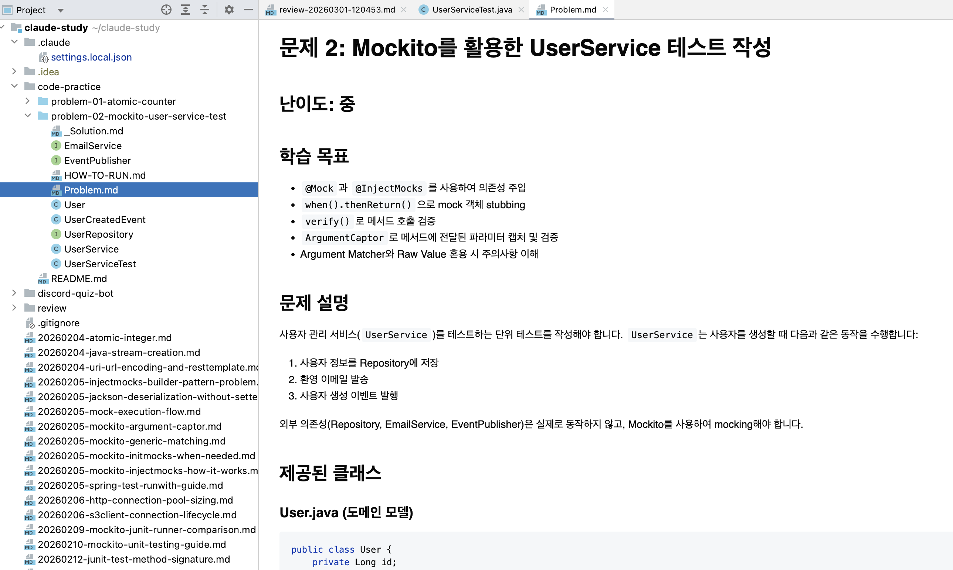953x570 pixels.
Task: Close the UserServiceTest.java tab
Action: coord(521,10)
